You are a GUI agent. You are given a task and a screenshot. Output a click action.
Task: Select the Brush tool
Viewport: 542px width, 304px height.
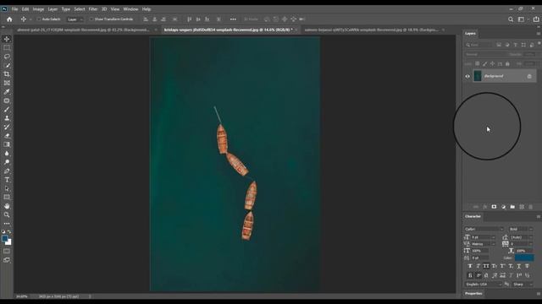(x=7, y=109)
